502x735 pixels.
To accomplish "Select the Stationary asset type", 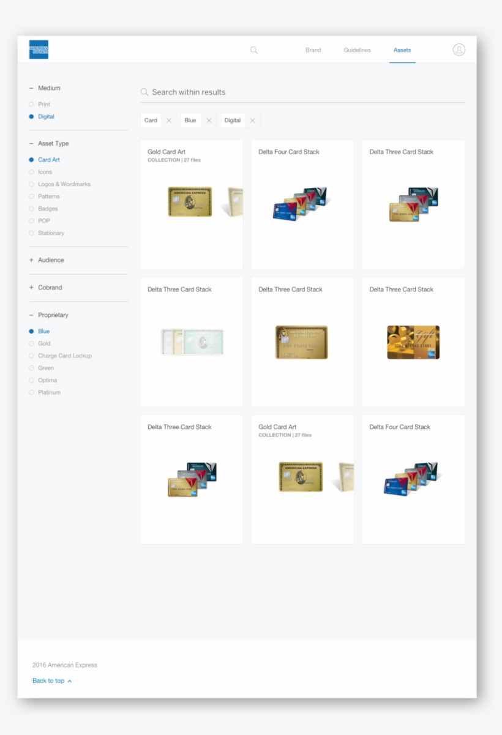I will click(x=47, y=233).
